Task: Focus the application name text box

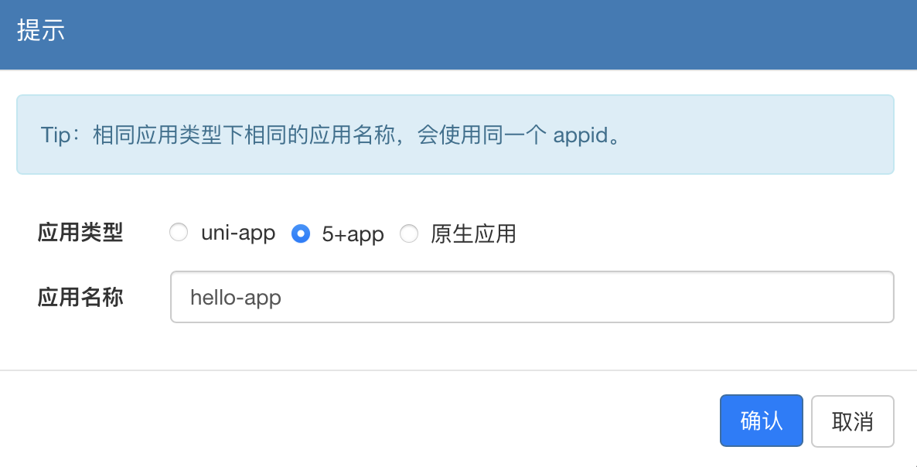Action: (532, 297)
